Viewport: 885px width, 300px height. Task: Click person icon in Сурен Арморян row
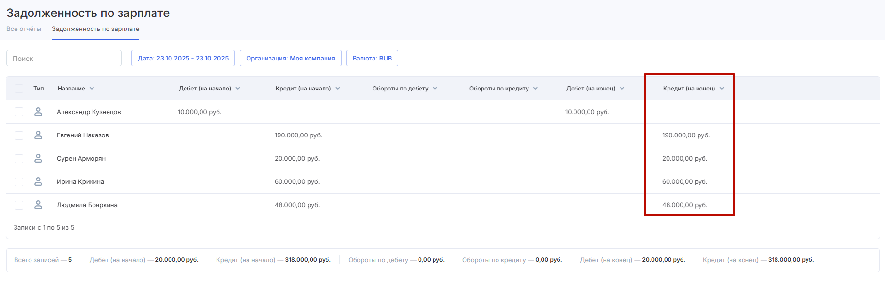pos(38,158)
